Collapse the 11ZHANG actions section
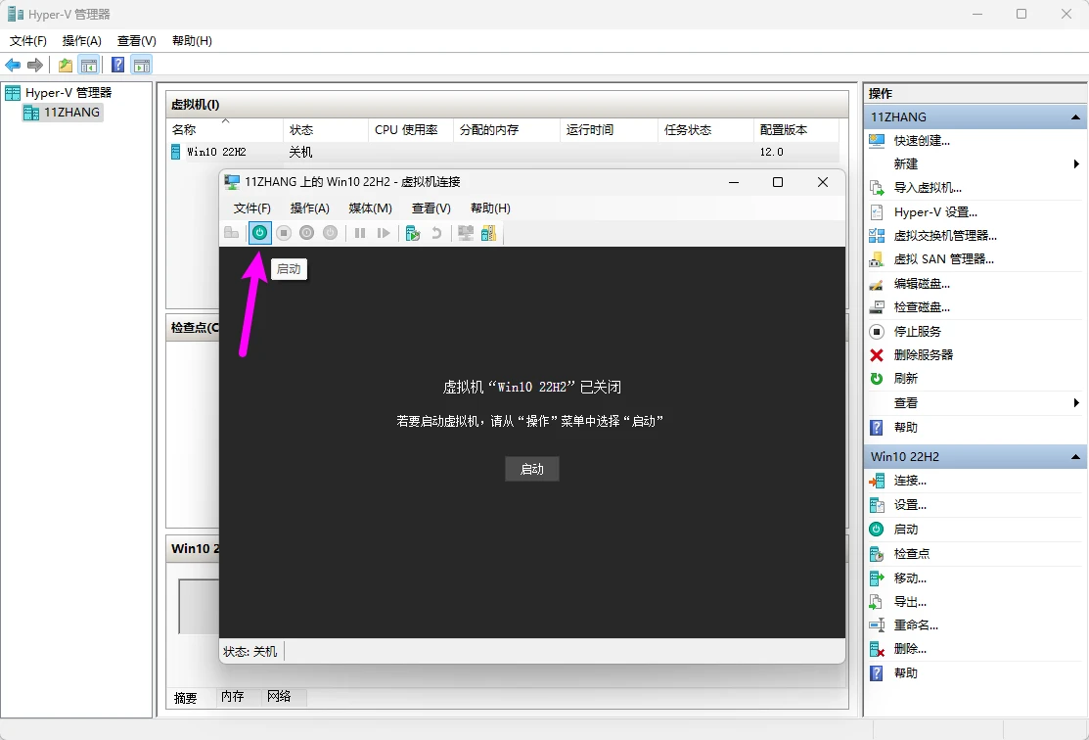Image resolution: width=1089 pixels, height=740 pixels. pos(1076,117)
